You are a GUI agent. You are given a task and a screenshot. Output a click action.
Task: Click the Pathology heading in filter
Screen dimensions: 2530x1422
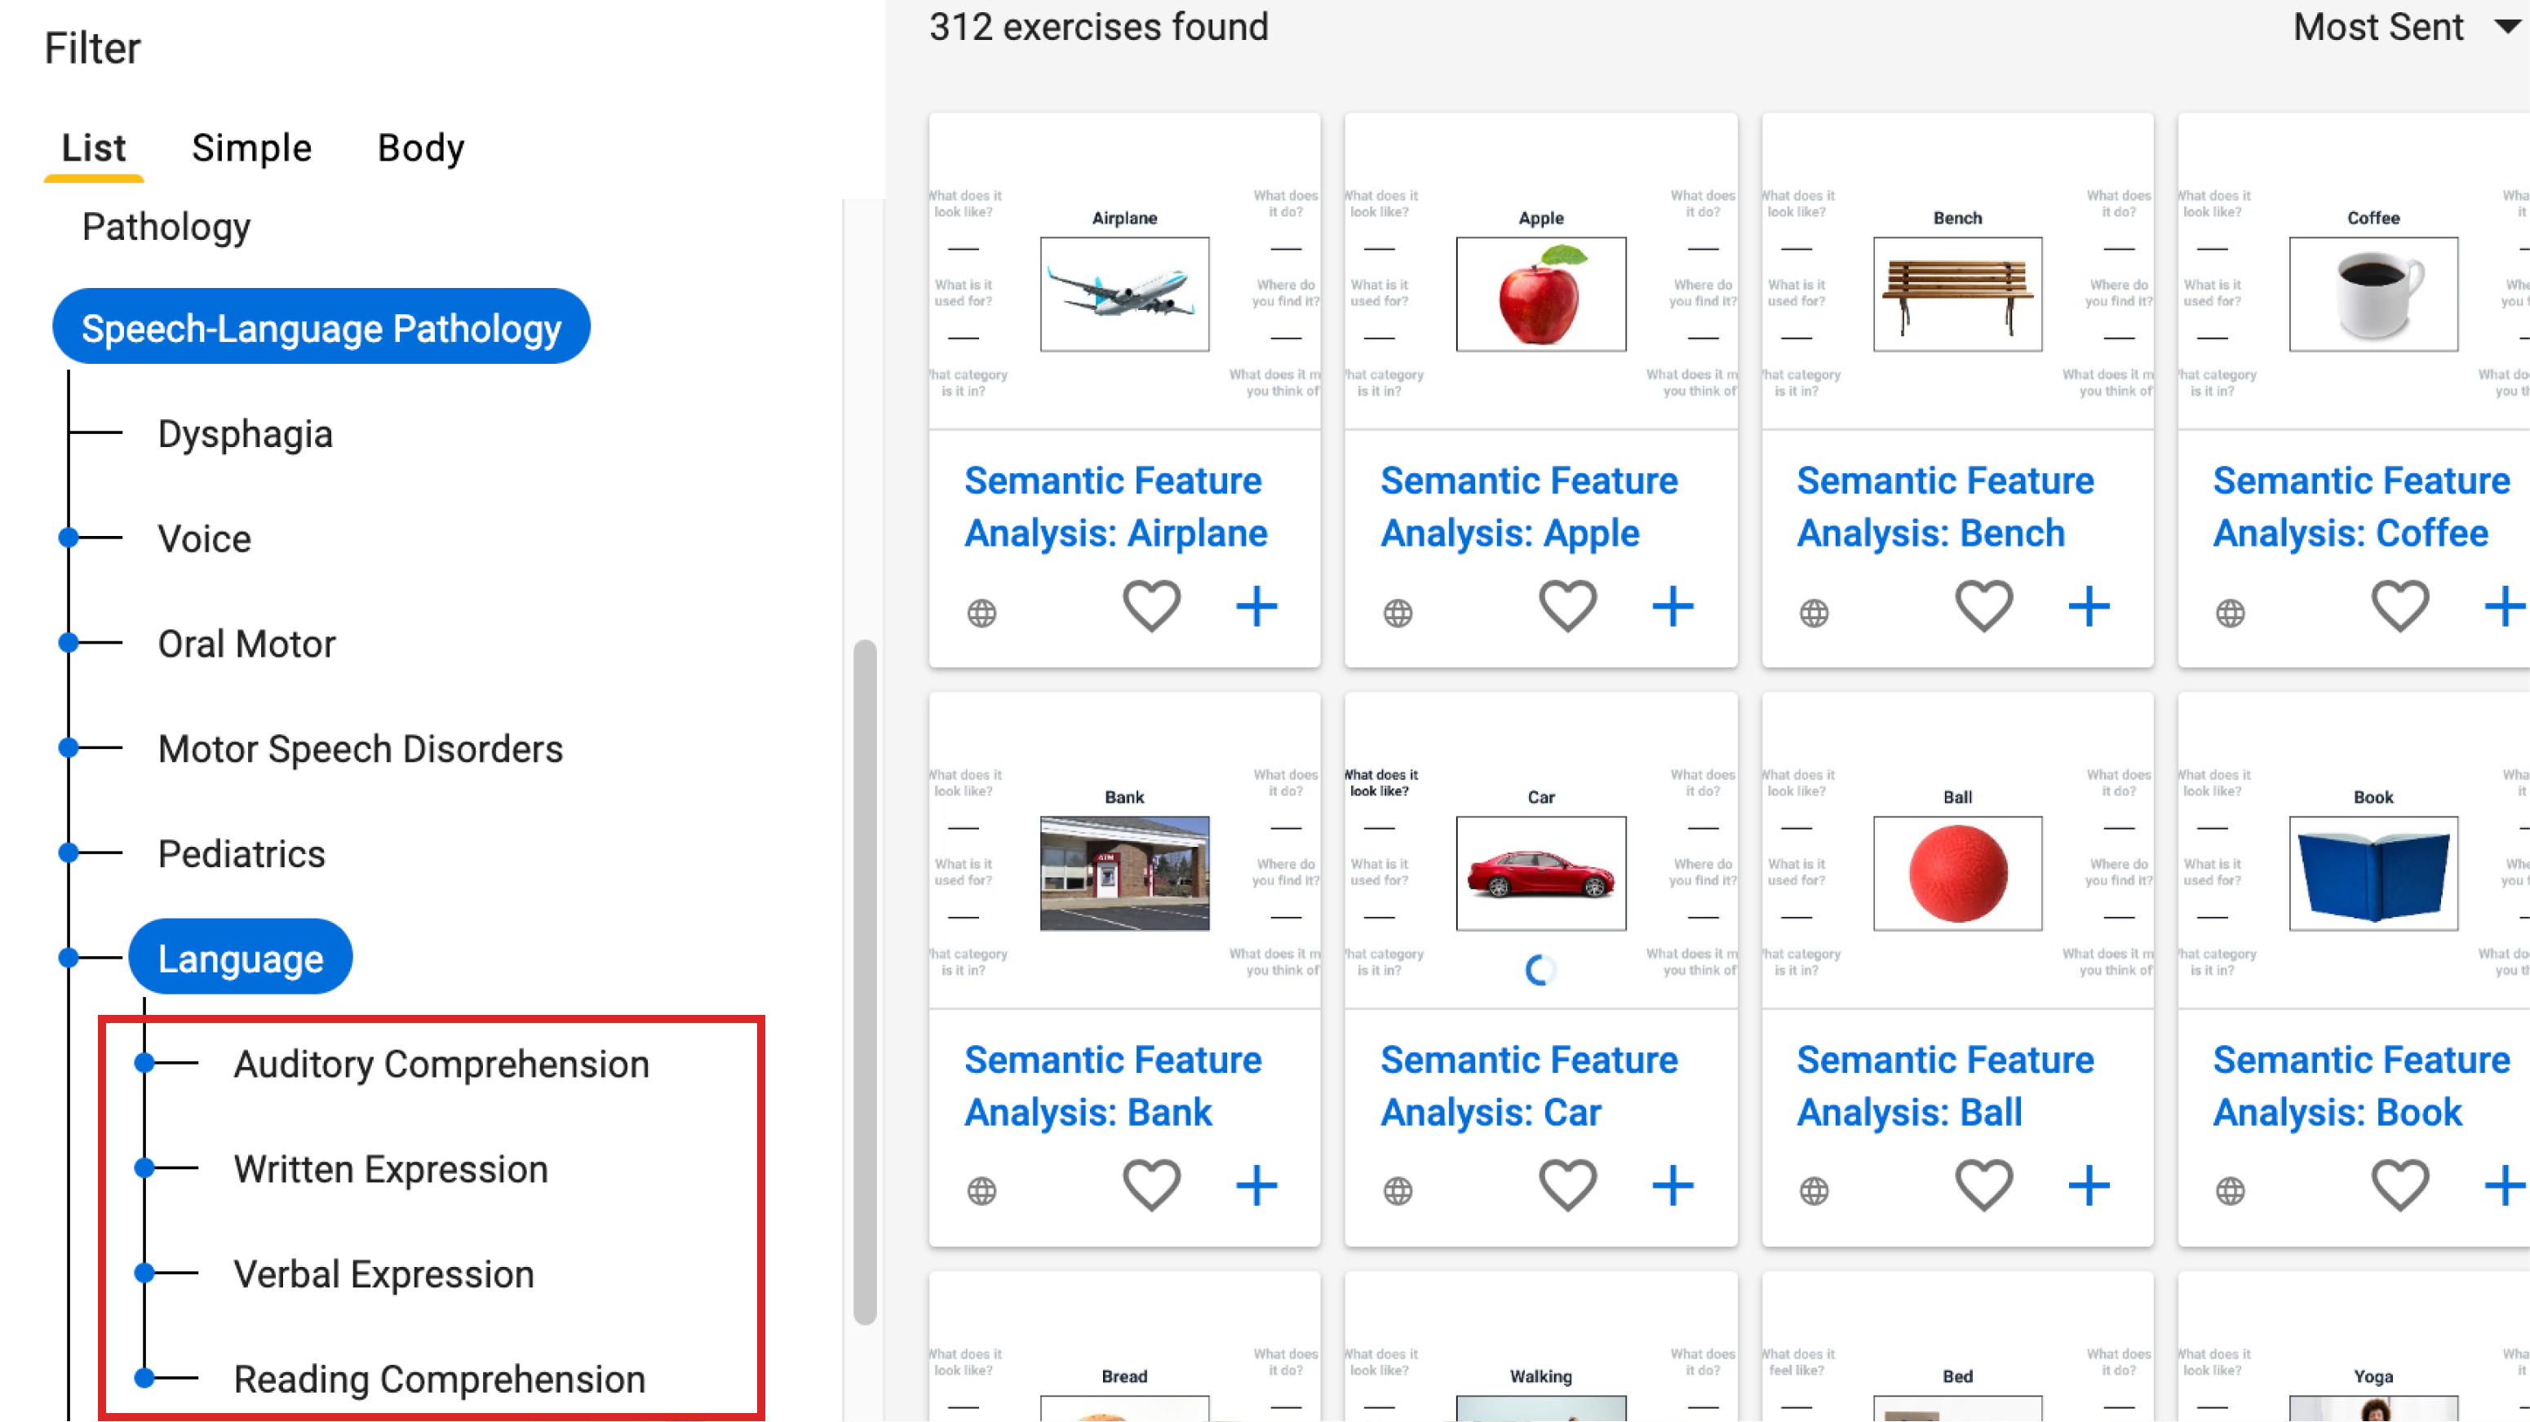coord(166,227)
